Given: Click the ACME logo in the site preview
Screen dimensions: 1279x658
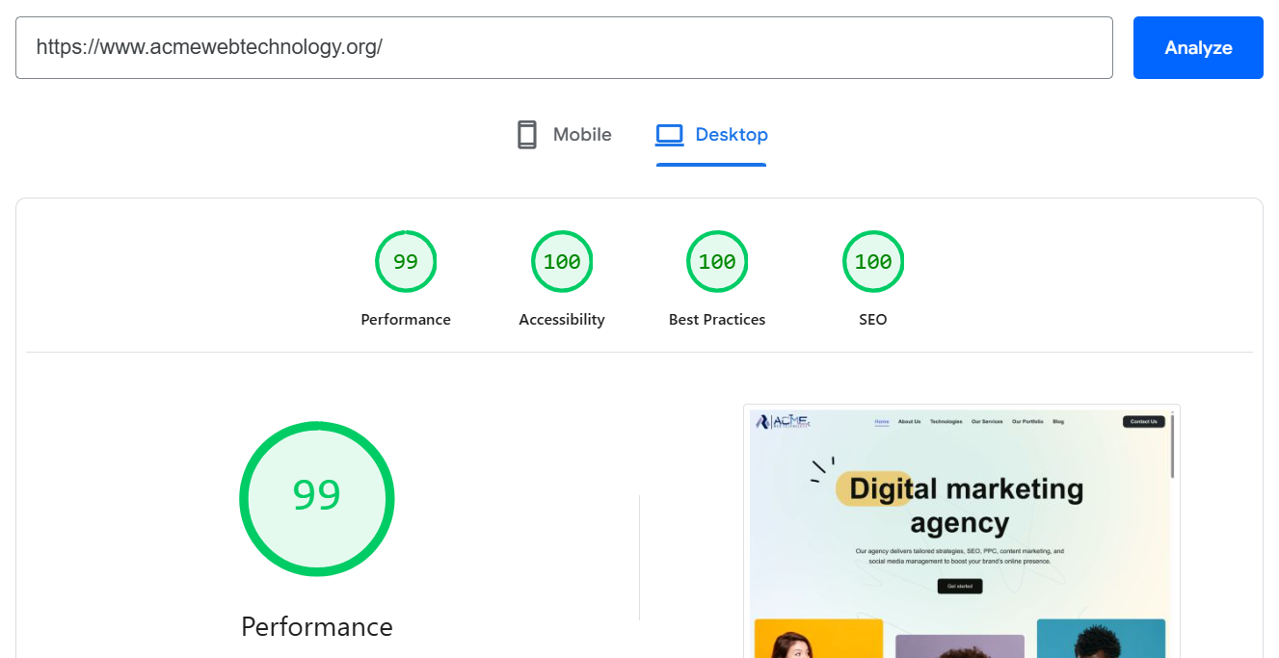Looking at the screenshot, I should point(782,421).
